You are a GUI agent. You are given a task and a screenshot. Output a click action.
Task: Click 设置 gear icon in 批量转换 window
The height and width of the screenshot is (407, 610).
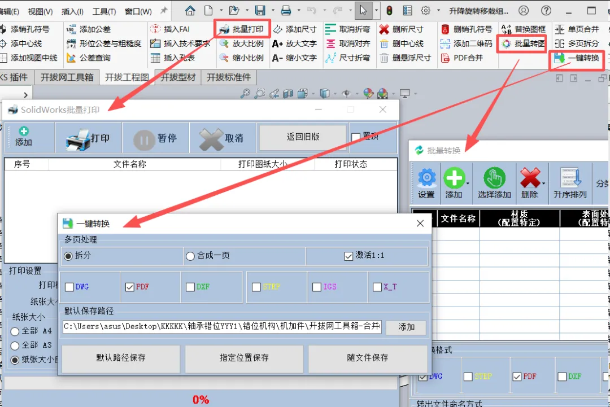click(x=427, y=183)
